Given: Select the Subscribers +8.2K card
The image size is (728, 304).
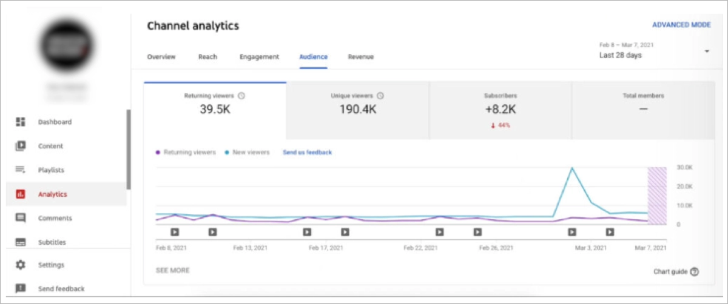Looking at the screenshot, I should tap(500, 111).
